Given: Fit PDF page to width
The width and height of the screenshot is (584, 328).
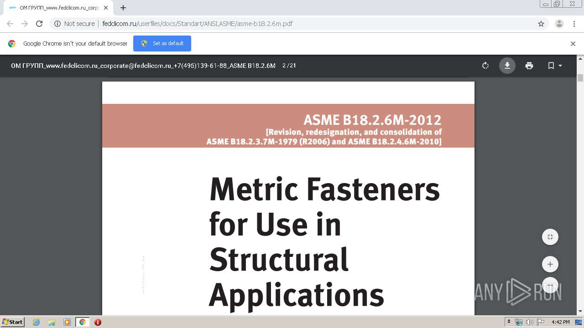Looking at the screenshot, I should click(550, 237).
